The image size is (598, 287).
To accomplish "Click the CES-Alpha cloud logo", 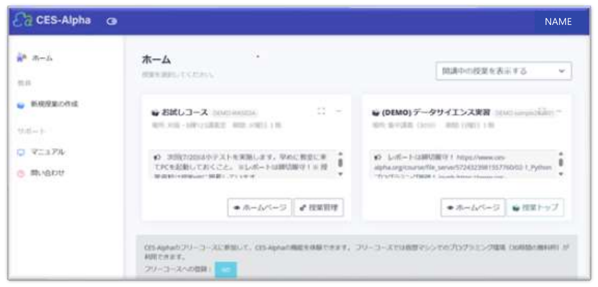I will [22, 21].
